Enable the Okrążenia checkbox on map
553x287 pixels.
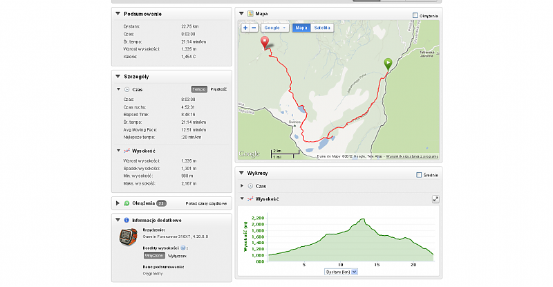(x=415, y=15)
